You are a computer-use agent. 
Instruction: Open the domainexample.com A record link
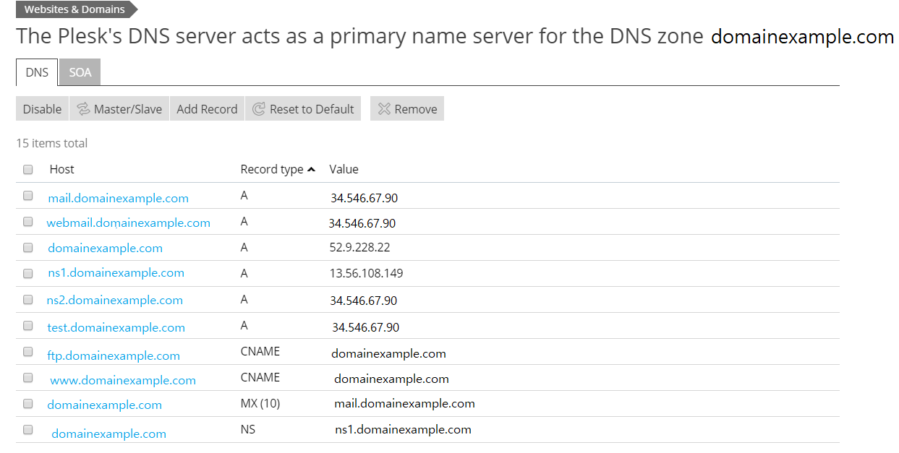106,248
